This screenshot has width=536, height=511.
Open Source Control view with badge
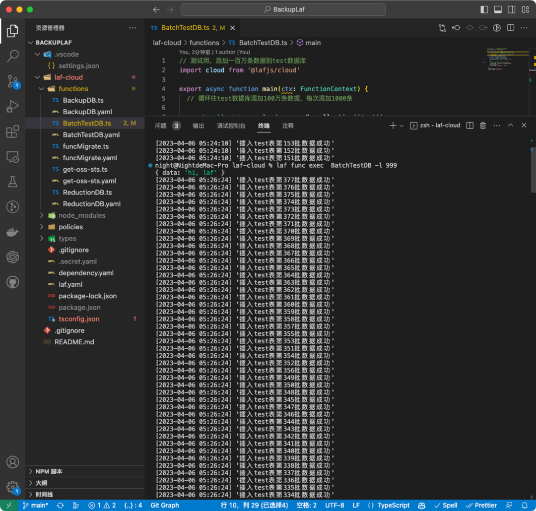click(12, 81)
